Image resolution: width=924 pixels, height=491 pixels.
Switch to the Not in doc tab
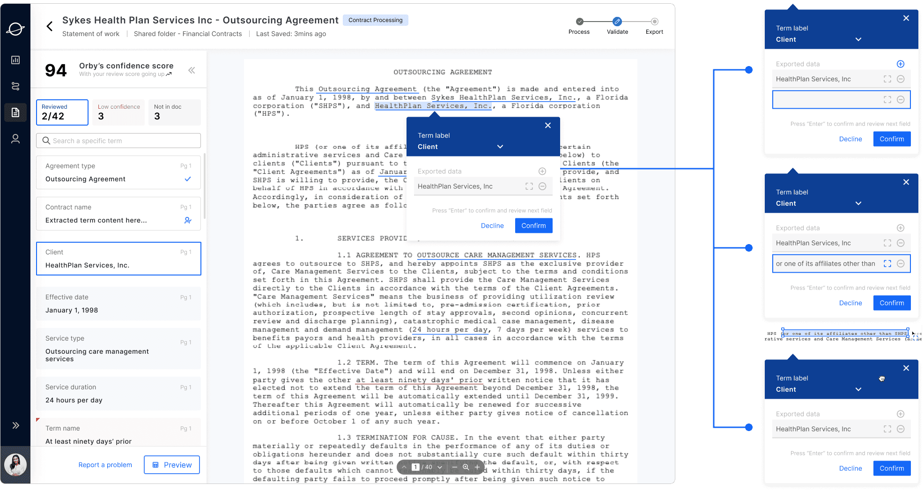tap(175, 112)
